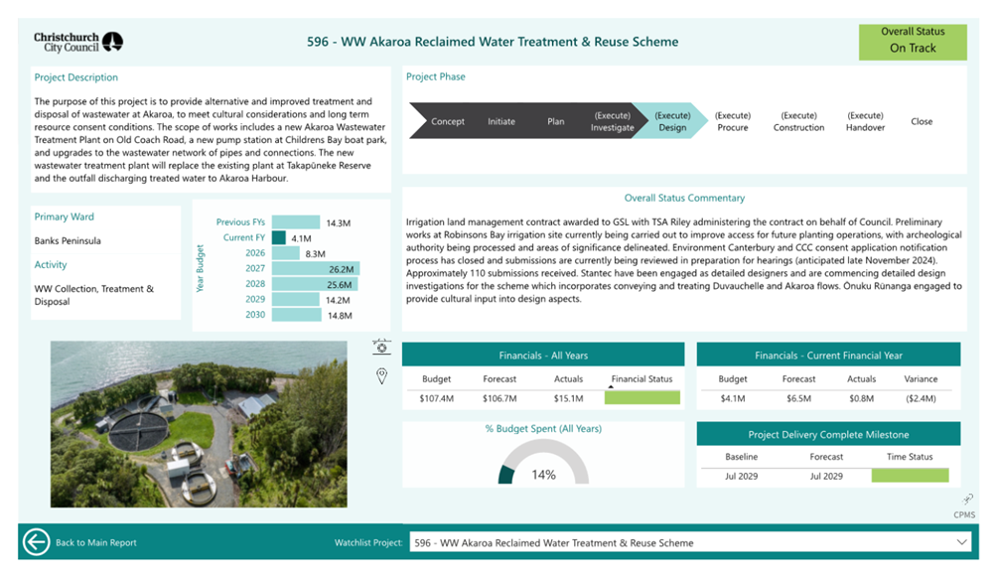Viewport: 996px width, 577px height.
Task: Click the Overall Status On Track badge
Action: point(913,42)
